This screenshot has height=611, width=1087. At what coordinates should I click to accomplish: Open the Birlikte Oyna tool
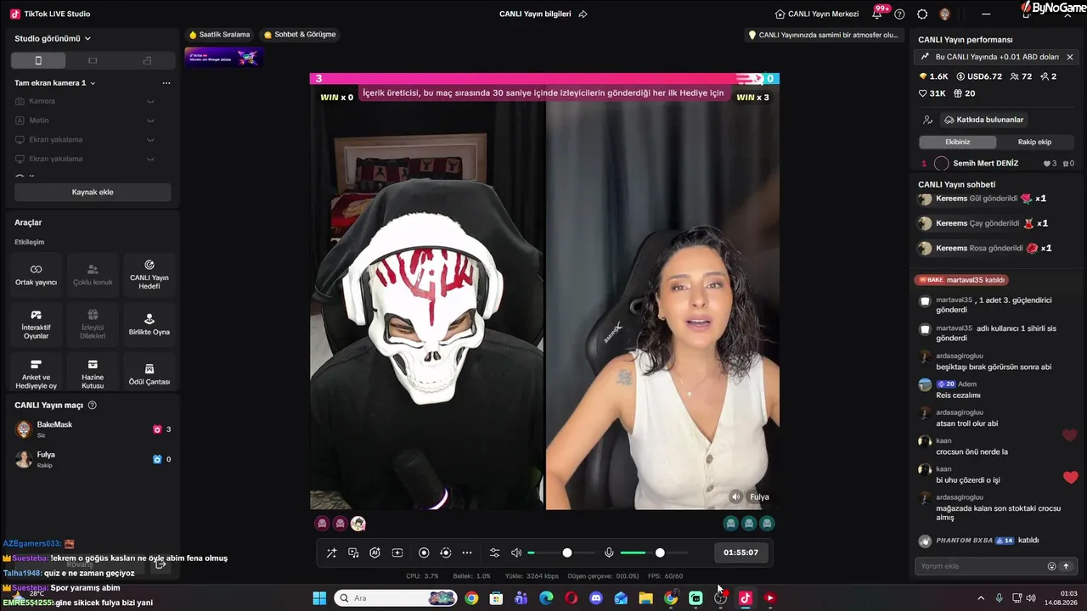pyautogui.click(x=149, y=324)
